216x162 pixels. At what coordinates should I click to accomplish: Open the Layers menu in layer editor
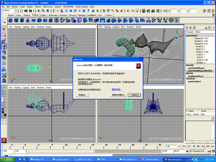tap(189, 114)
